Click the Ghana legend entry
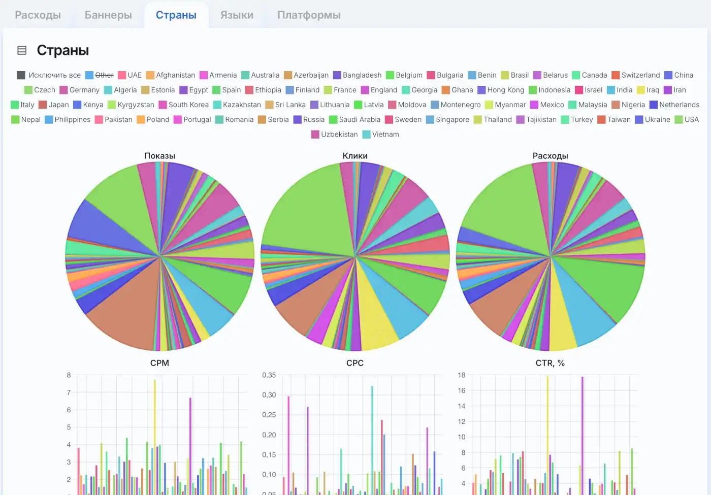 pos(458,90)
